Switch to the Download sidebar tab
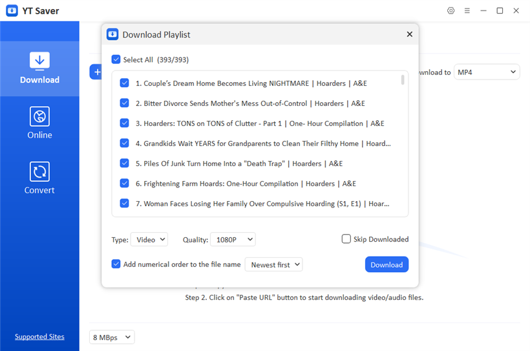 pos(39,69)
